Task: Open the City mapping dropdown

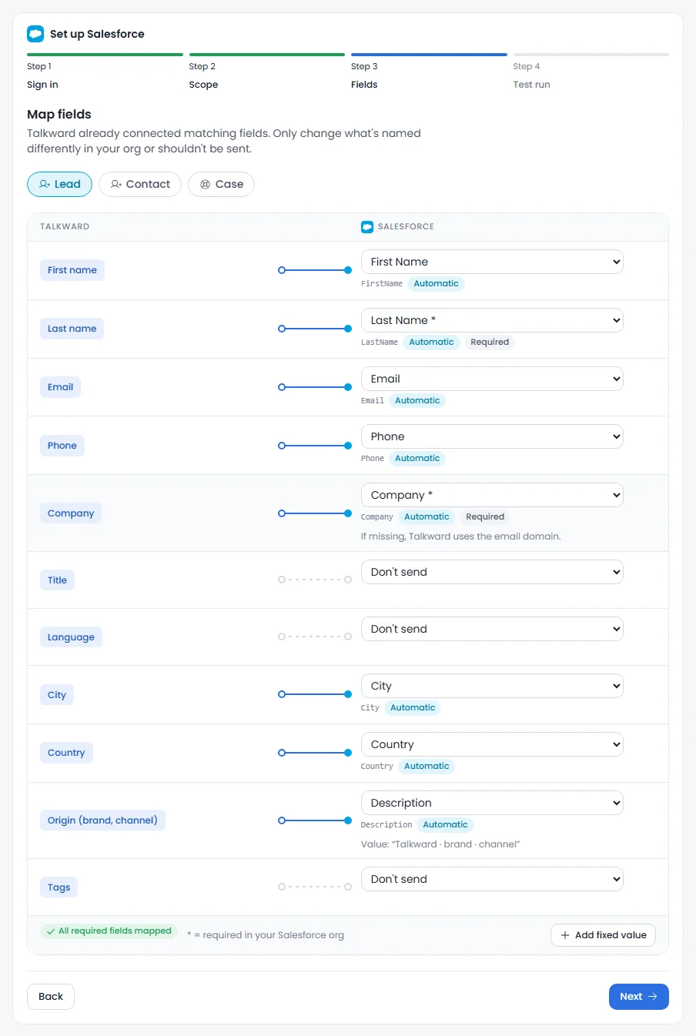Action: (492, 686)
